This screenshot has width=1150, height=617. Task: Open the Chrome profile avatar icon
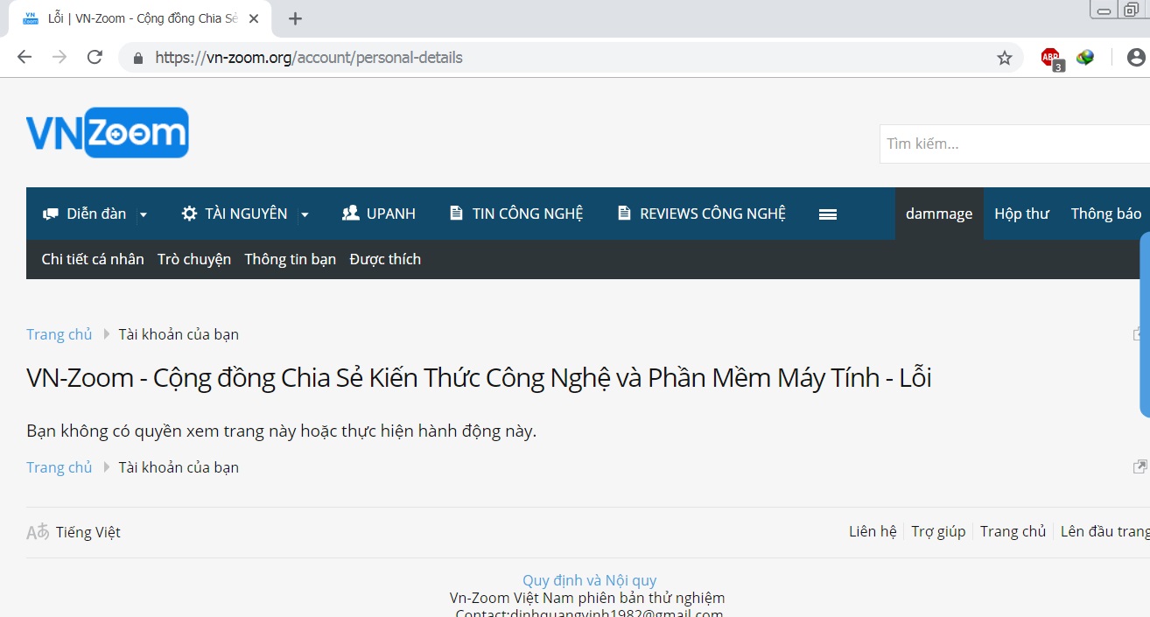(x=1136, y=58)
